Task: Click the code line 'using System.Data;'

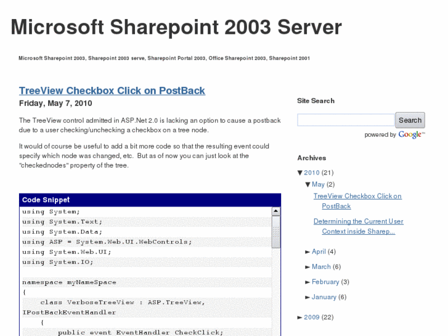Action: 62,232
